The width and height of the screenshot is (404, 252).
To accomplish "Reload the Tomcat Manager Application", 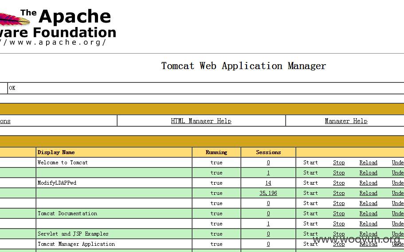I will coord(369,244).
